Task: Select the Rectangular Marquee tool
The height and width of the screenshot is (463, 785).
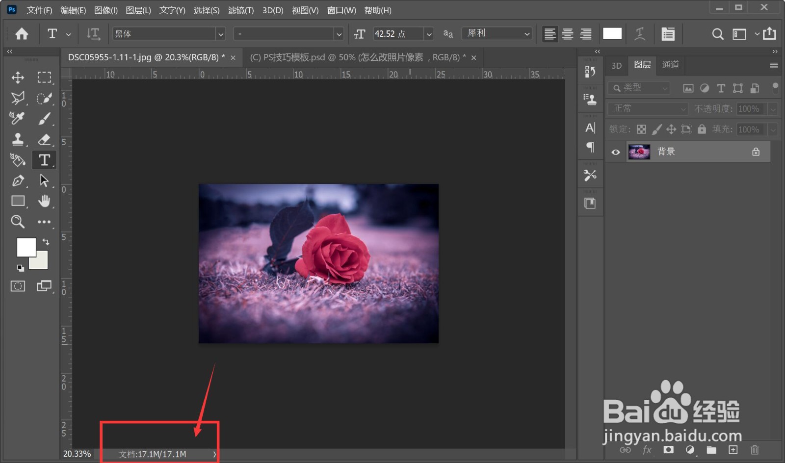Action: pyautogui.click(x=44, y=77)
